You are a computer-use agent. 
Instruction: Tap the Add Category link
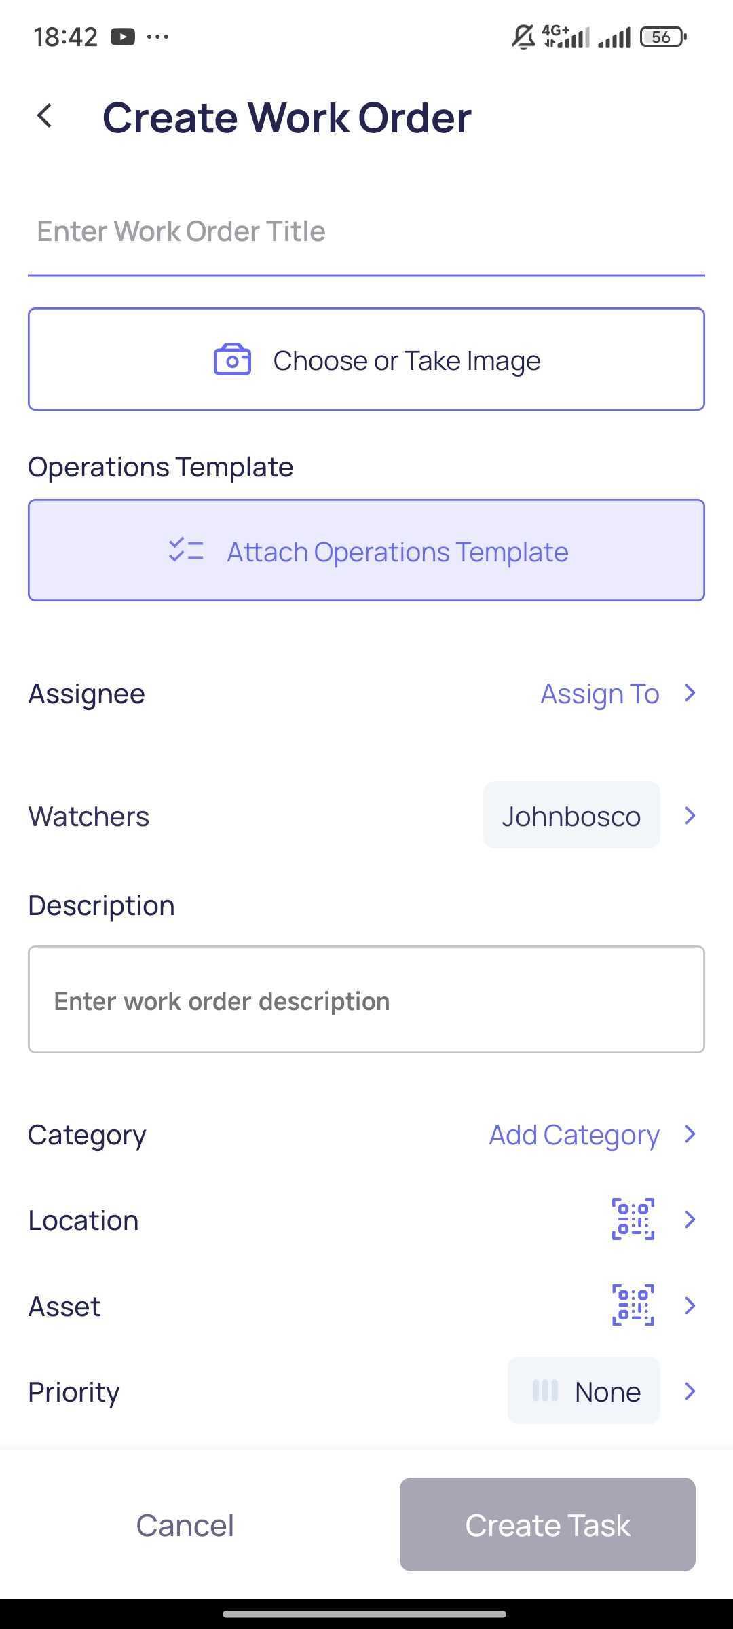click(574, 1135)
